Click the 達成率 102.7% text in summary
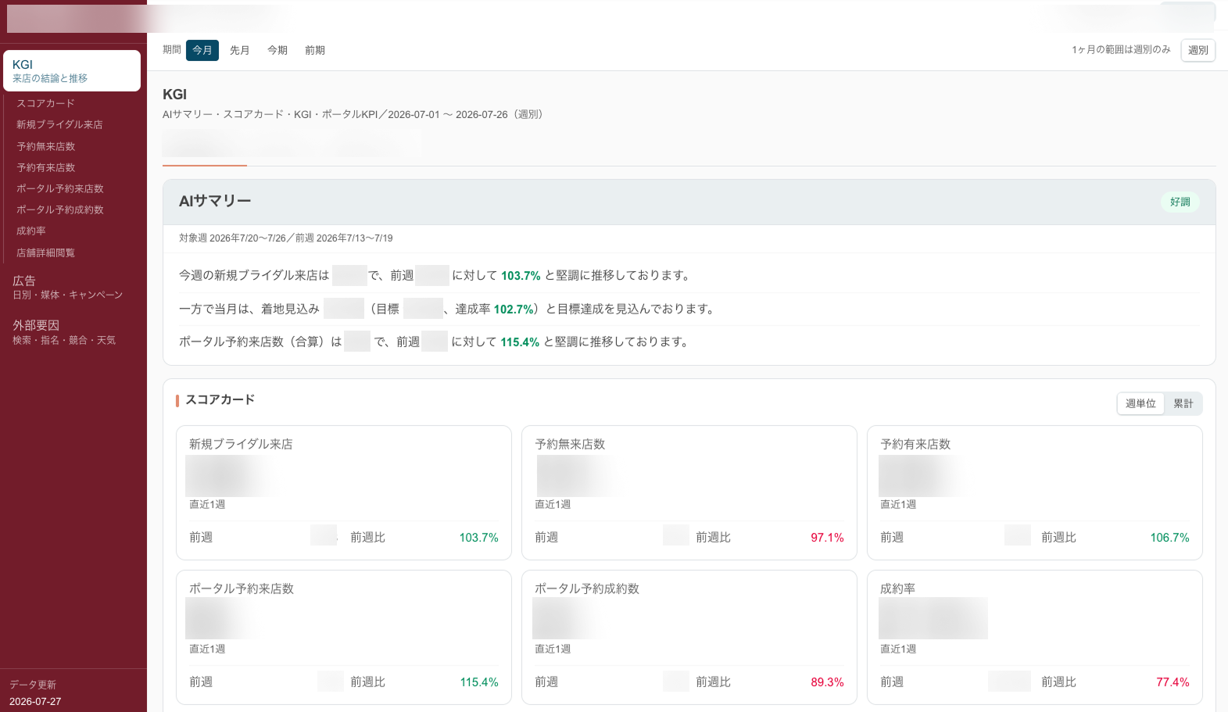 pyautogui.click(x=495, y=309)
